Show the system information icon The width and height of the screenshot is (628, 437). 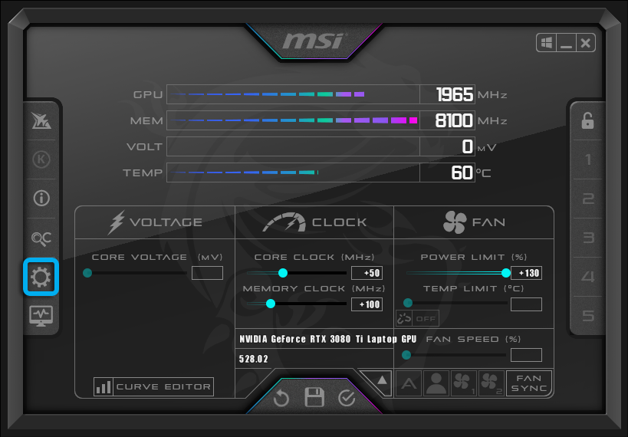pos(41,199)
